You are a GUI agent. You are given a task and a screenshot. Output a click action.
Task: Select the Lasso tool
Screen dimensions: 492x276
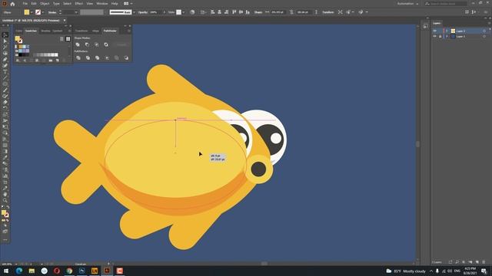click(x=5, y=53)
